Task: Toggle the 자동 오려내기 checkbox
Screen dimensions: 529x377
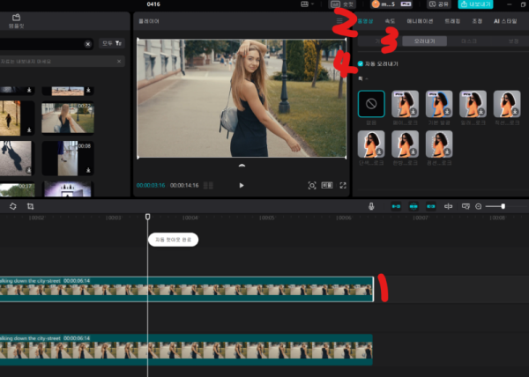Action: (x=361, y=63)
